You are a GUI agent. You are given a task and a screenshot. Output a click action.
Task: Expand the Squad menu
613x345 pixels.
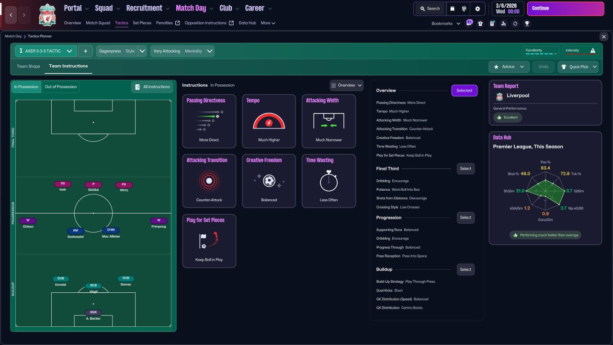107,8
